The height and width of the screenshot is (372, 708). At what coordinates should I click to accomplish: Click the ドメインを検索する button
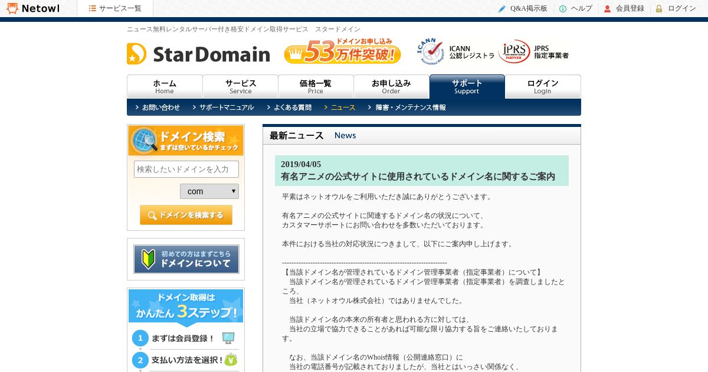[x=186, y=215]
